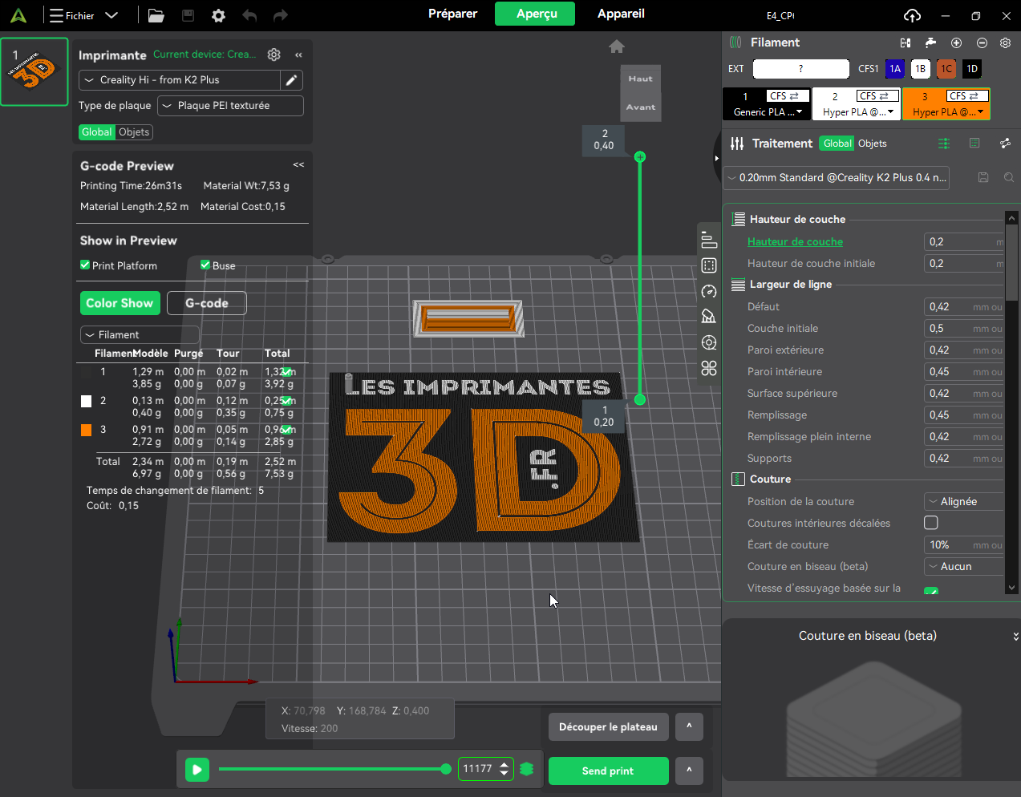
Task: Open the Filament view type dropdown
Action: [140, 334]
